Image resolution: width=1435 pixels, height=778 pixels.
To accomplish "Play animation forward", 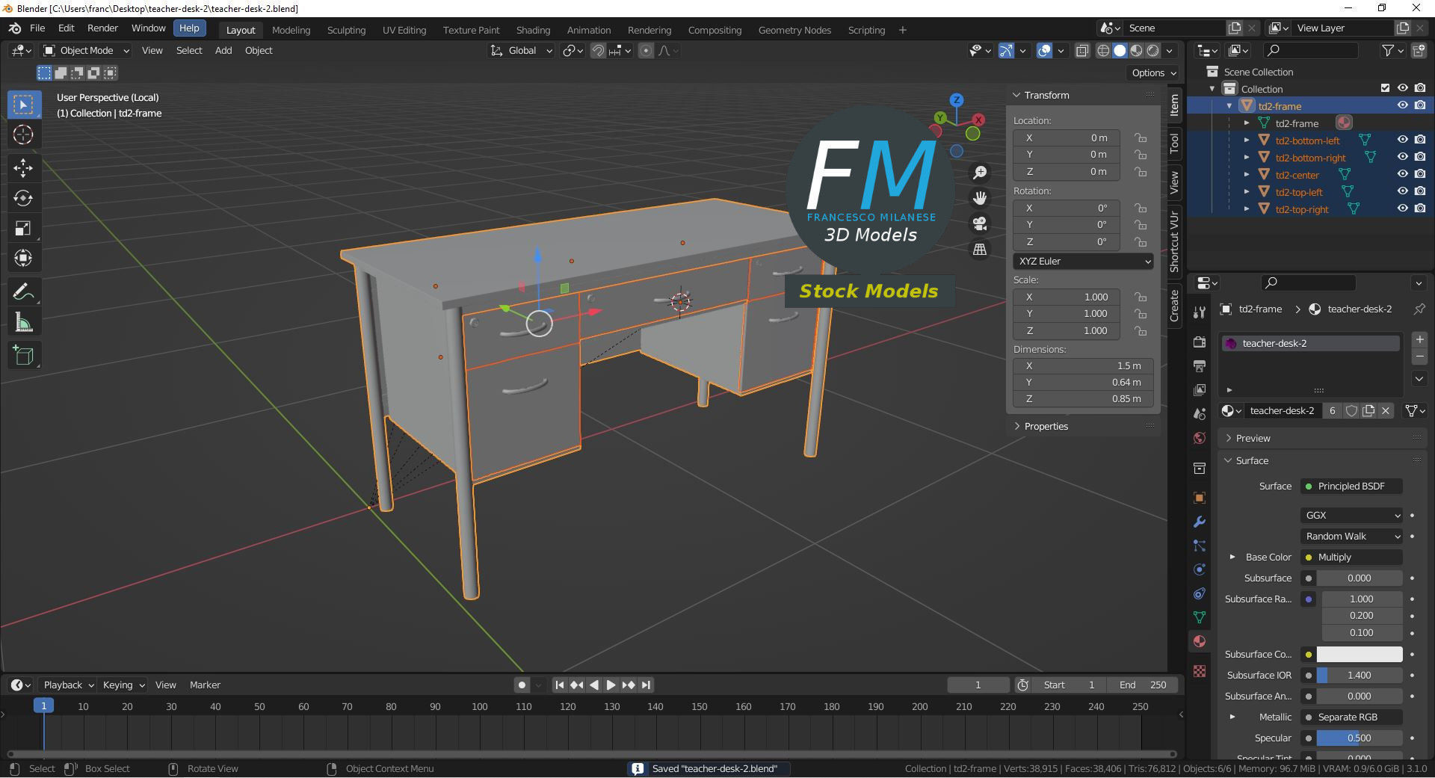I will tap(611, 685).
